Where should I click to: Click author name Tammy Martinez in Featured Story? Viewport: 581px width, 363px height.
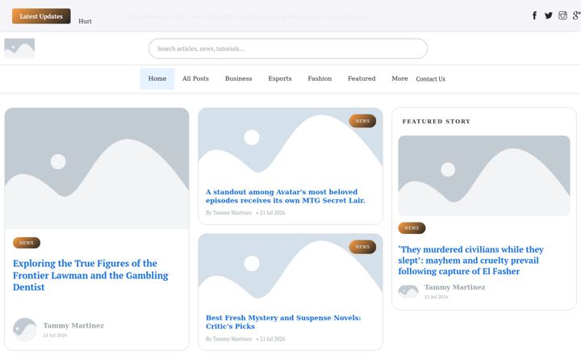[x=454, y=287]
